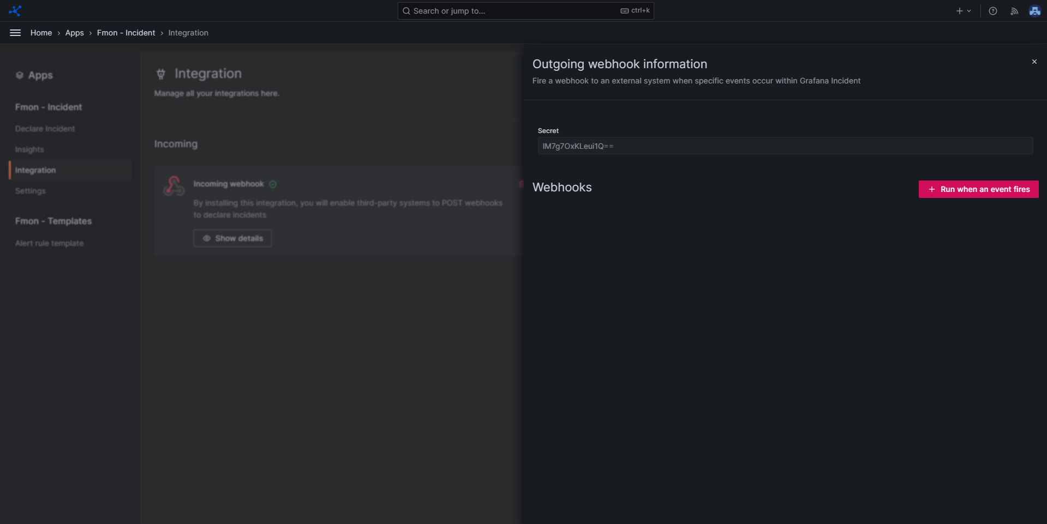1047x524 pixels.
Task: Open the help question mark icon
Action: 993,11
